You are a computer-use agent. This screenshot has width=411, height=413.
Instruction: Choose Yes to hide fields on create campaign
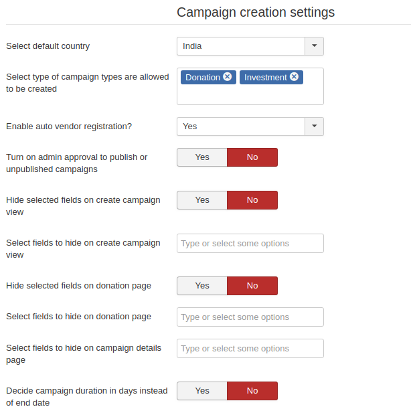click(x=202, y=200)
